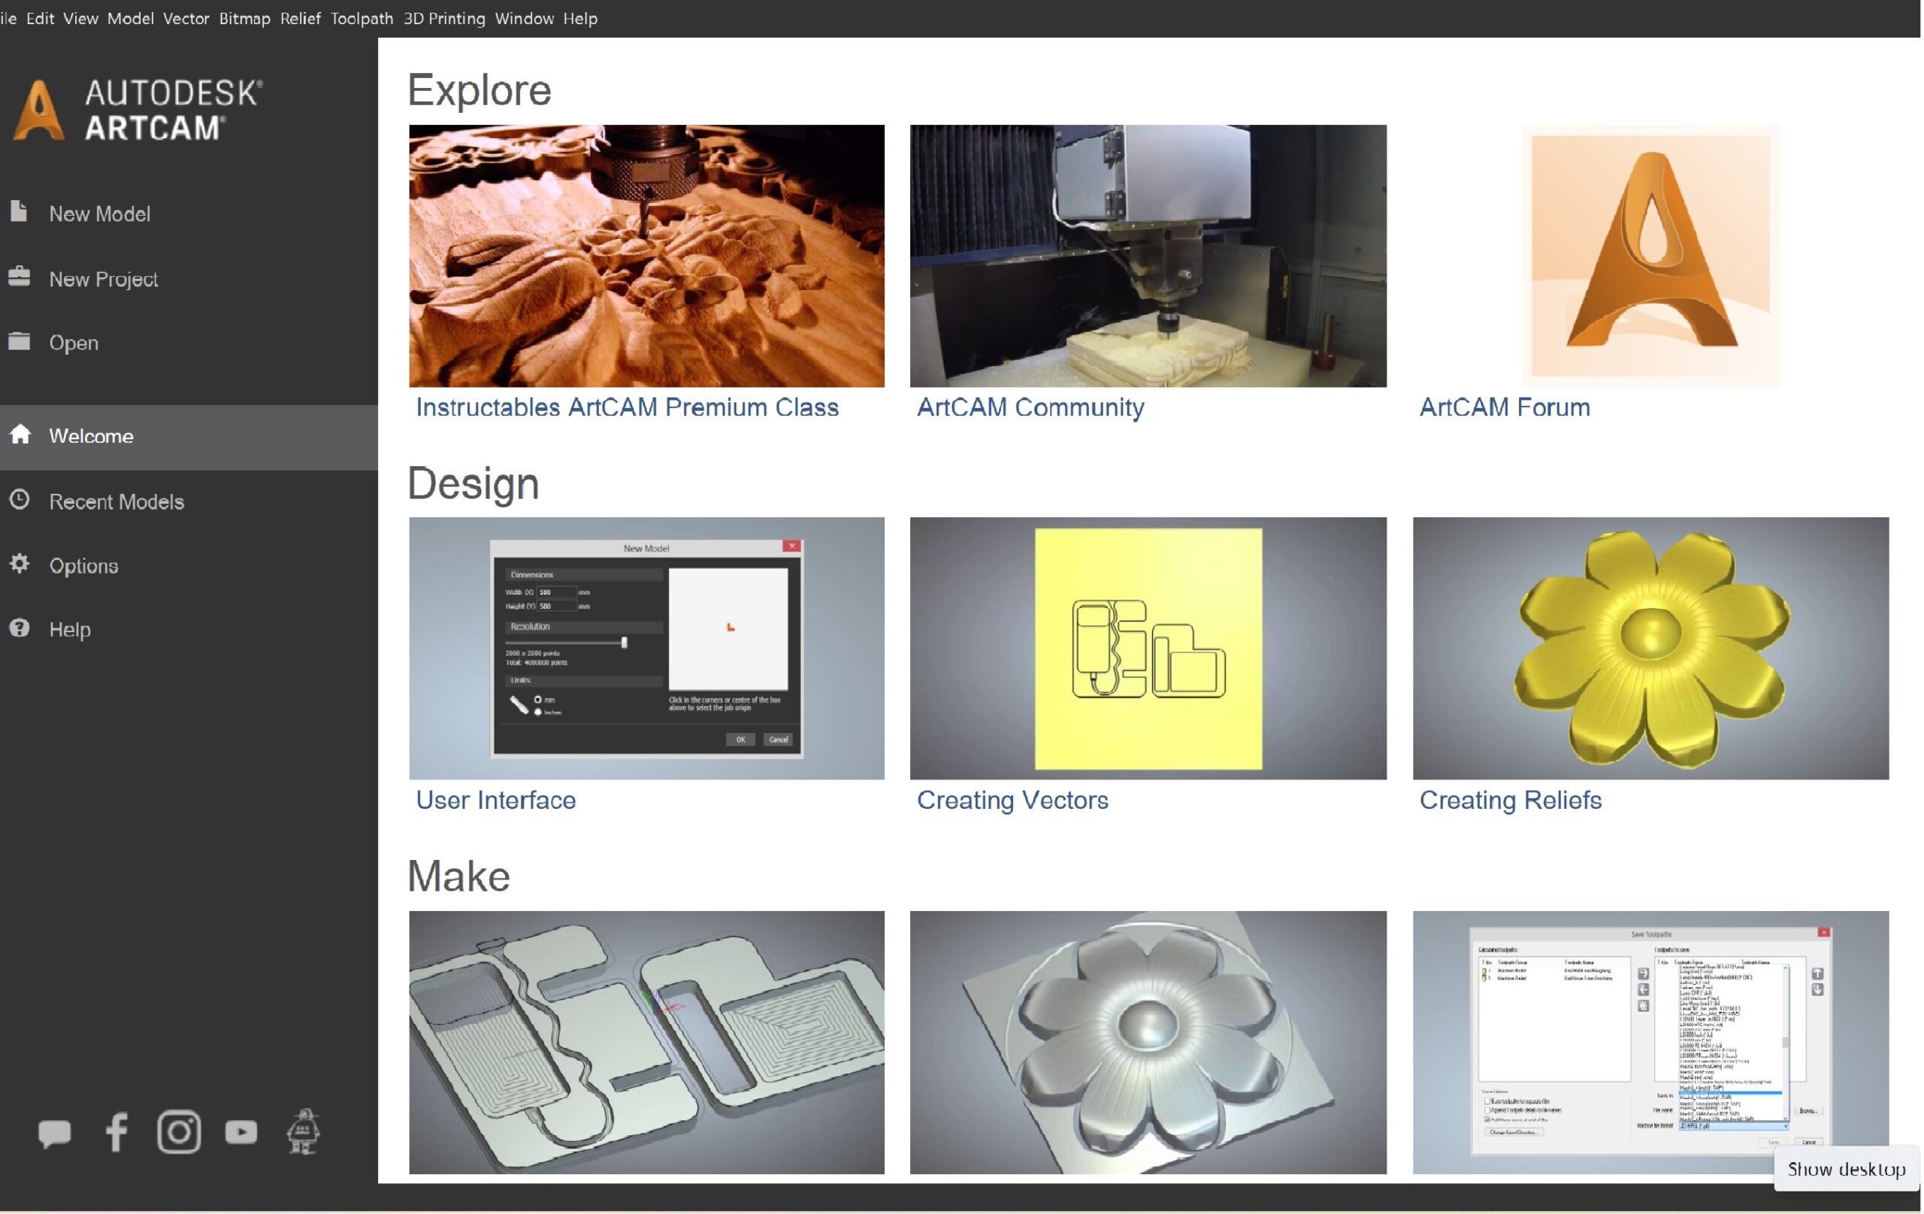This screenshot has height=1214, width=1924.
Task: Follow the ArtCAM Community link
Action: (x=1029, y=407)
